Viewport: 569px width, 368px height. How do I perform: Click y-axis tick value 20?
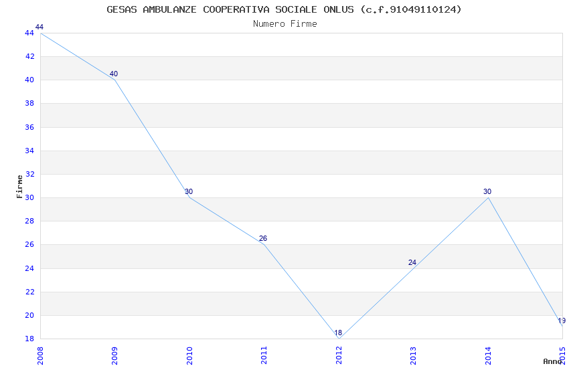coord(29,315)
